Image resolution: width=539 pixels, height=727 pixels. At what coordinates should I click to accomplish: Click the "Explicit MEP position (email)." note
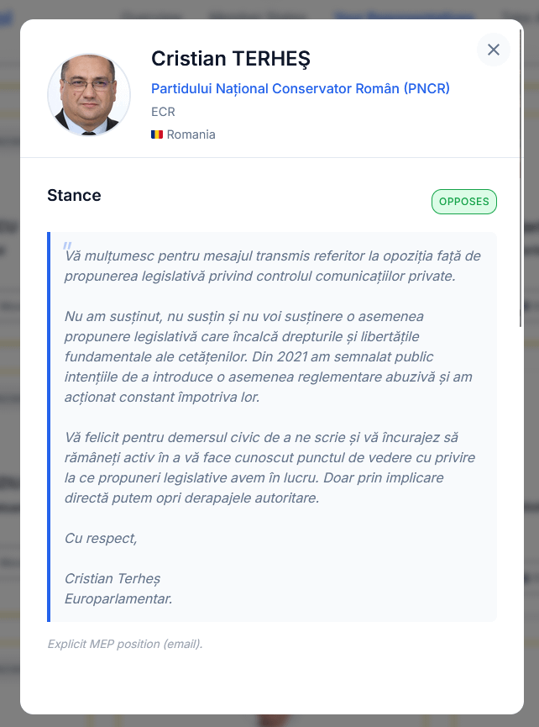pyautogui.click(x=125, y=644)
